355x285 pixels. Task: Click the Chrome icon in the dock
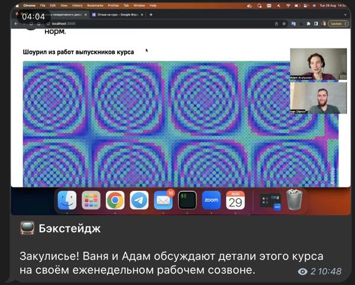click(x=115, y=201)
